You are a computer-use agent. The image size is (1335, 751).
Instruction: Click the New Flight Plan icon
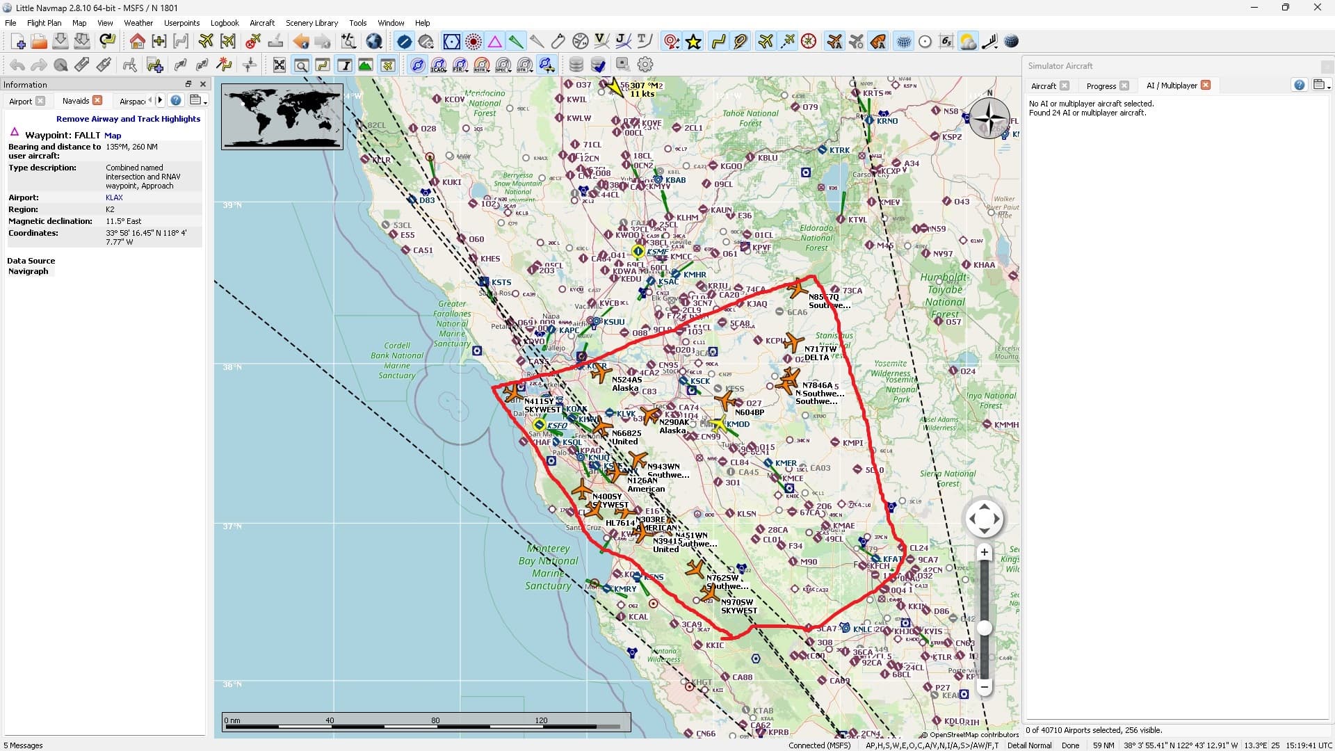pos(17,42)
